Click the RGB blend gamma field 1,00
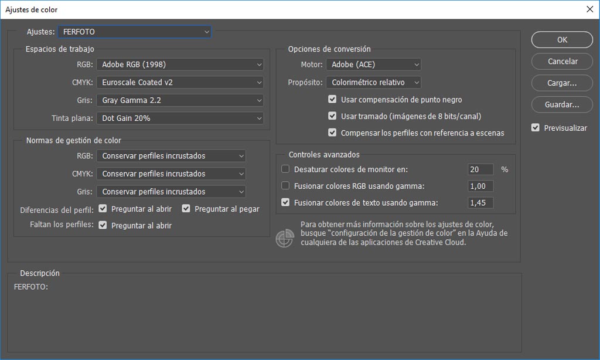This screenshot has width=600, height=360. click(480, 186)
